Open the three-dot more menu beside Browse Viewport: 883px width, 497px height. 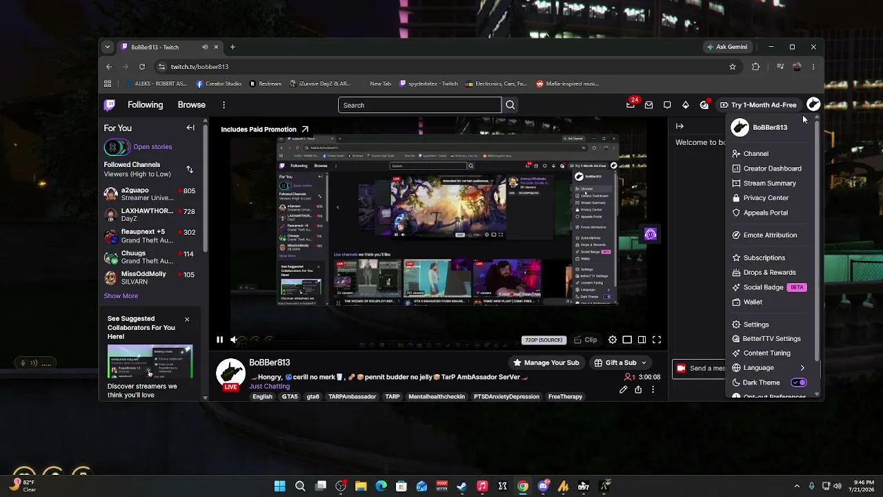pyautogui.click(x=224, y=105)
